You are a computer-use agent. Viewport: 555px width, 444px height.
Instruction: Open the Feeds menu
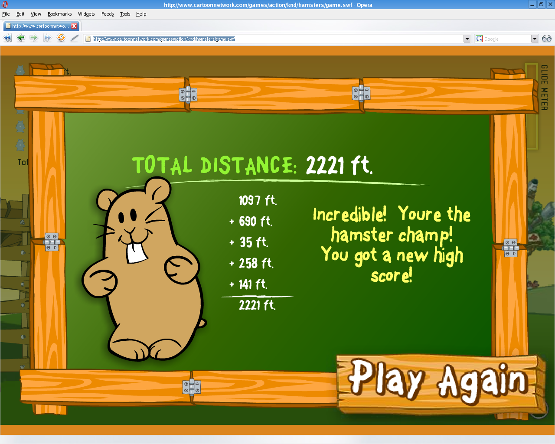coord(108,14)
